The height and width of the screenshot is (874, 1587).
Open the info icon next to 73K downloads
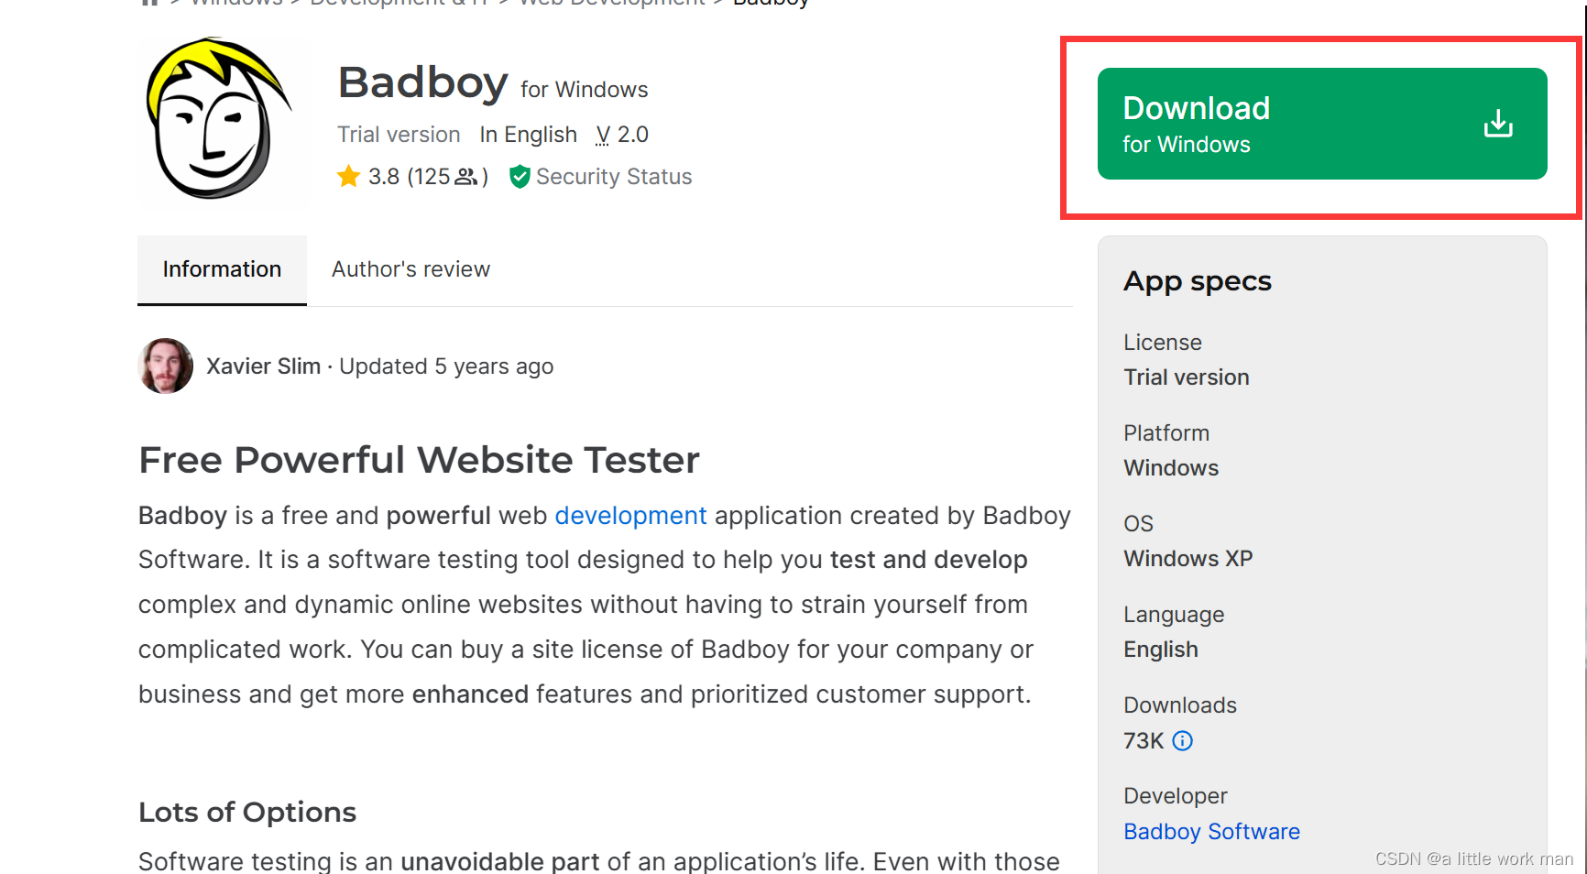[x=1183, y=741]
